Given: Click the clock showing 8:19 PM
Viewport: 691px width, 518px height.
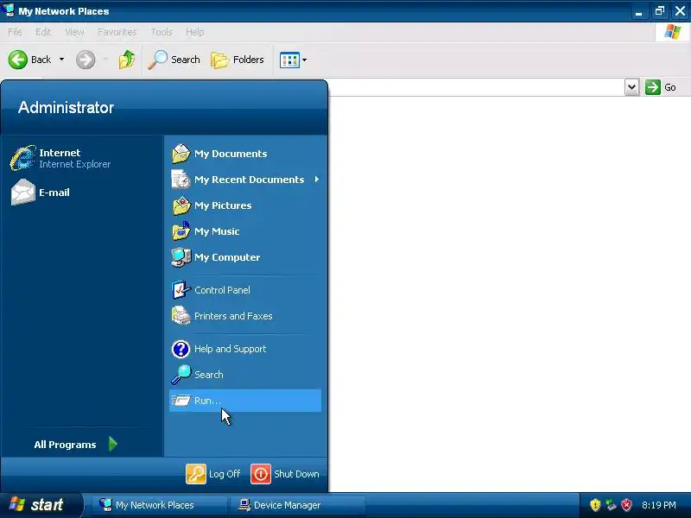Looking at the screenshot, I should point(659,505).
